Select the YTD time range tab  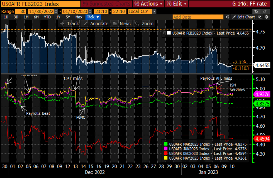[47, 17]
